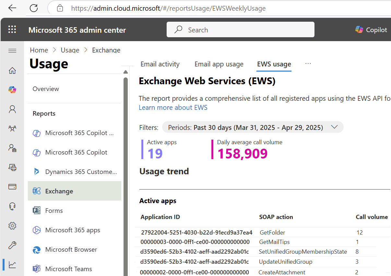Click the address bar URL
The width and height of the screenshot is (391, 276).
point(168,8)
